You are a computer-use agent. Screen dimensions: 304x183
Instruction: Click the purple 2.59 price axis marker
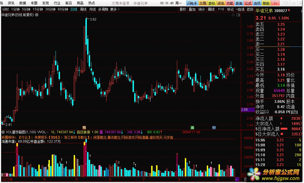(248, 110)
